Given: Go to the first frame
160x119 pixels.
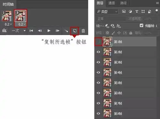Looking at the screenshot, I should tap(31, 31).
